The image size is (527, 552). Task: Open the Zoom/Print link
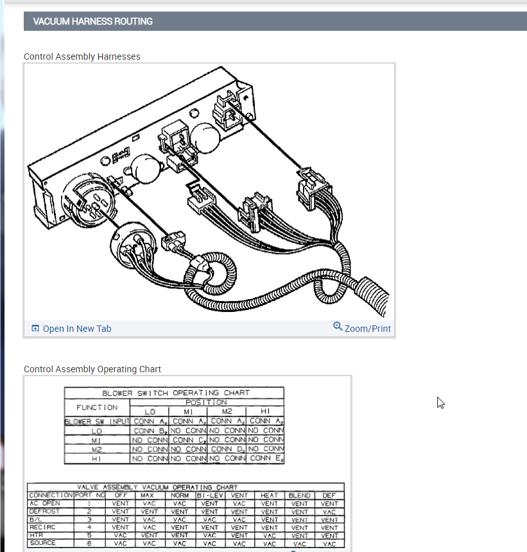(x=368, y=329)
